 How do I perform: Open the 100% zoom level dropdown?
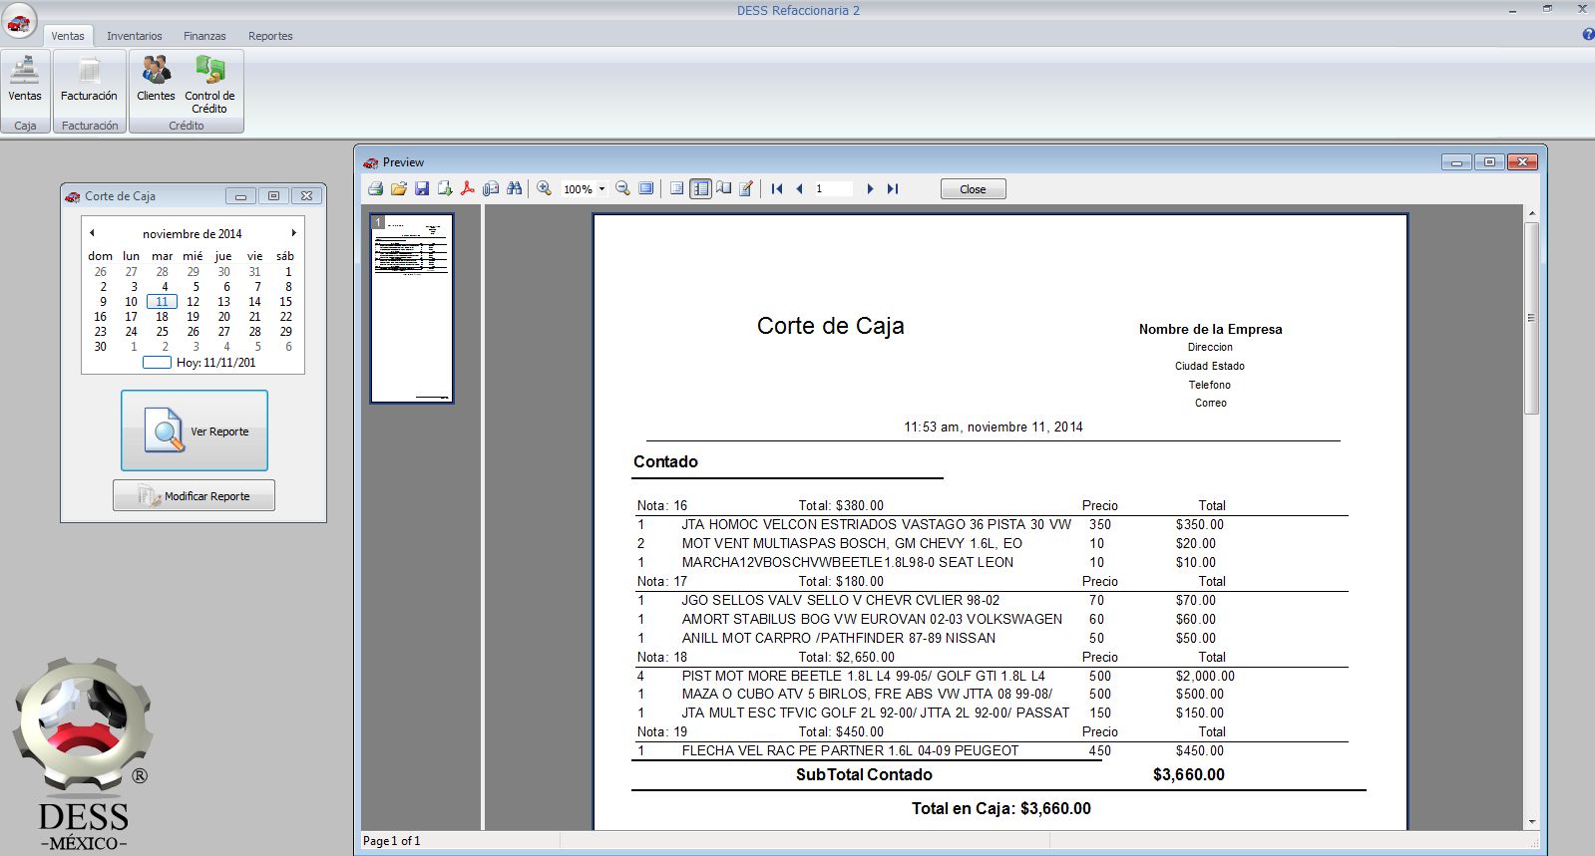[601, 189]
